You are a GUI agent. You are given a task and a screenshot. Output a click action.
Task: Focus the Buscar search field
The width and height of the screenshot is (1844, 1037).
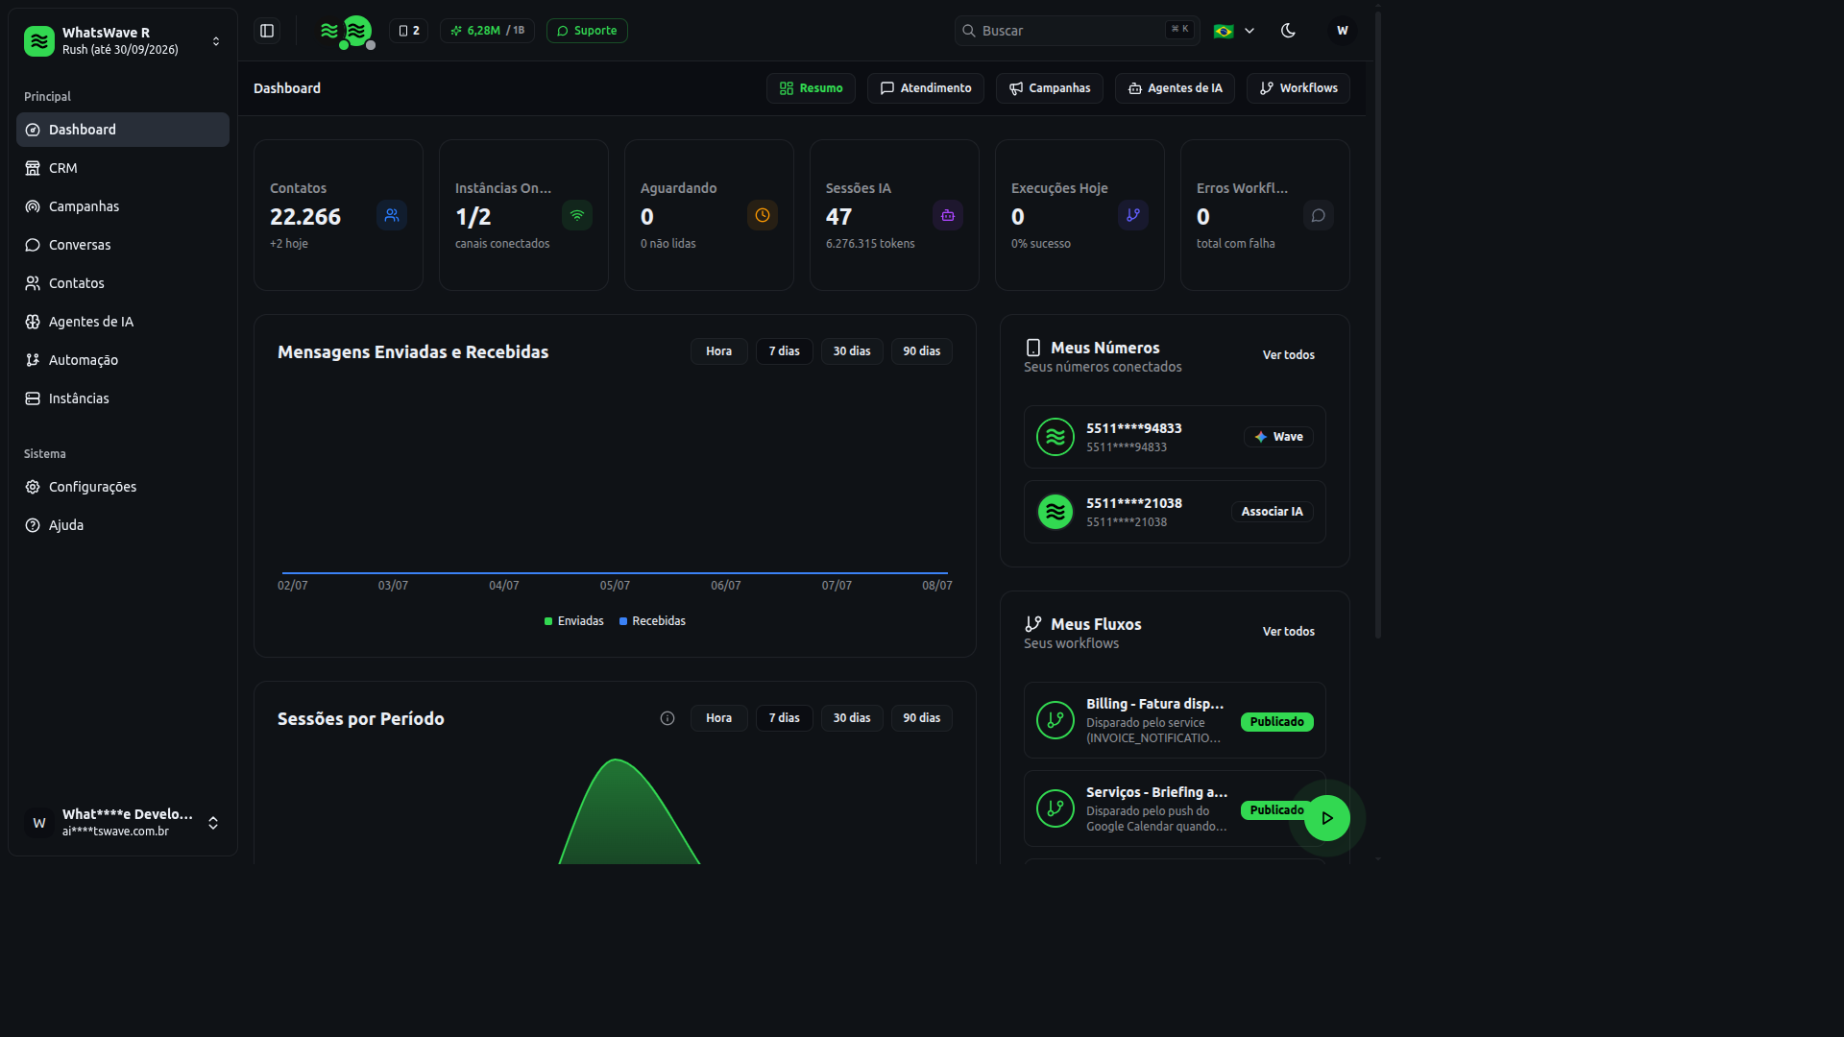click(1078, 31)
